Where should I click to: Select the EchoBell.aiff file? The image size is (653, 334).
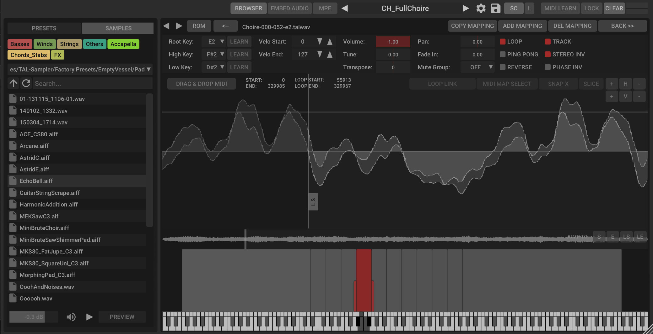coord(36,181)
